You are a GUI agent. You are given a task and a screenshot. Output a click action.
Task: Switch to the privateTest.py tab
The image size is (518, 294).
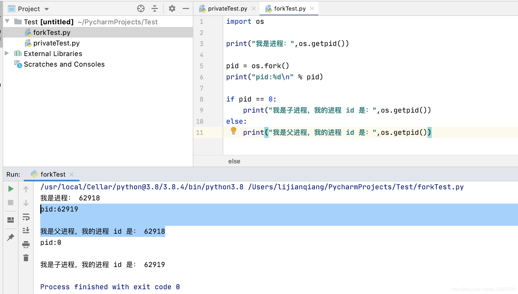coord(228,8)
